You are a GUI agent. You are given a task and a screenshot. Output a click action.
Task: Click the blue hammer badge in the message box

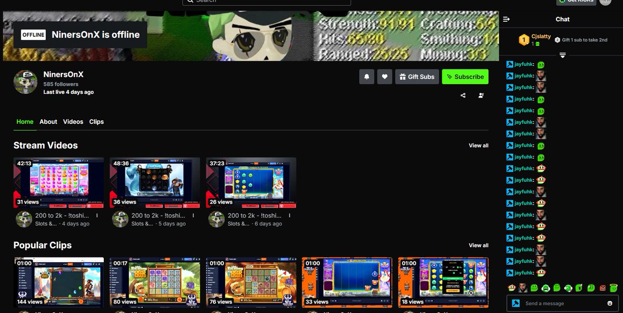[x=516, y=303]
